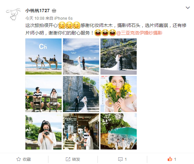The height and width of the screenshot is (164, 194).
Task: Click the 转发 repost share icon
Action: [x=68, y=159]
